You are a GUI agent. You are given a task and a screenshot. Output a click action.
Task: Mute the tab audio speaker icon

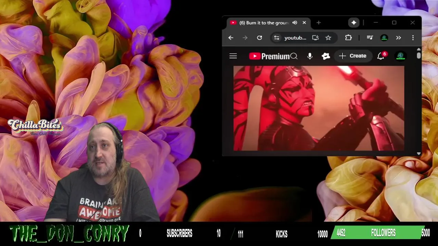(295, 23)
